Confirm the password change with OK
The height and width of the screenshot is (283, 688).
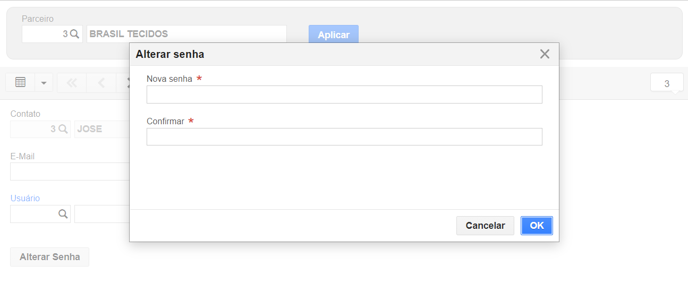tap(537, 226)
